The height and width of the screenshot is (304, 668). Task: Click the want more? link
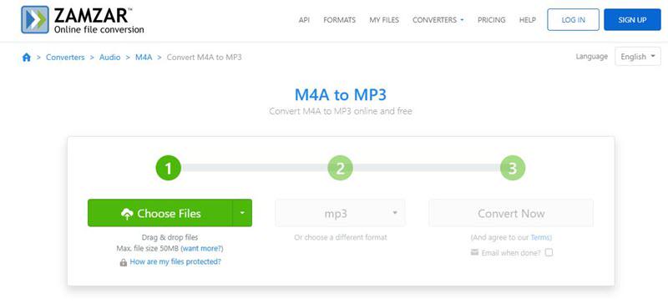202,248
